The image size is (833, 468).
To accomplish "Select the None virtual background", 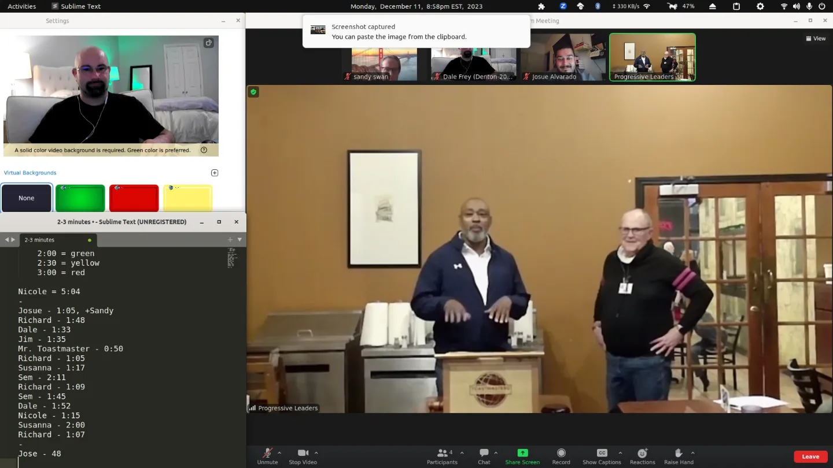I will coord(27,198).
